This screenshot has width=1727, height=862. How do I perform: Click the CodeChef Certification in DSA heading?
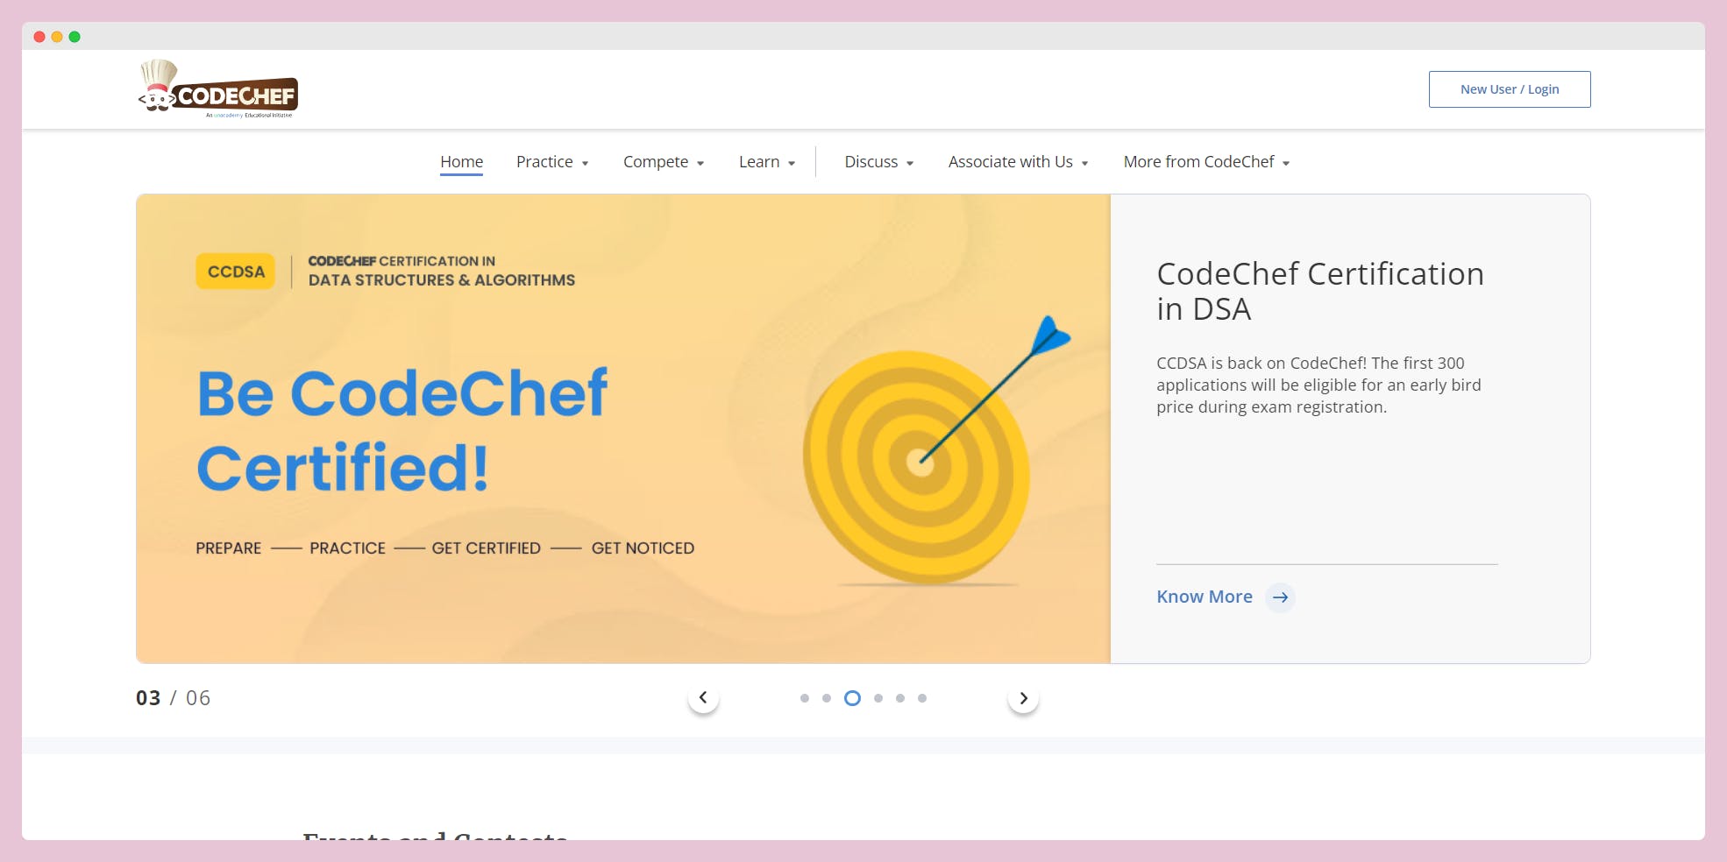pyautogui.click(x=1320, y=292)
